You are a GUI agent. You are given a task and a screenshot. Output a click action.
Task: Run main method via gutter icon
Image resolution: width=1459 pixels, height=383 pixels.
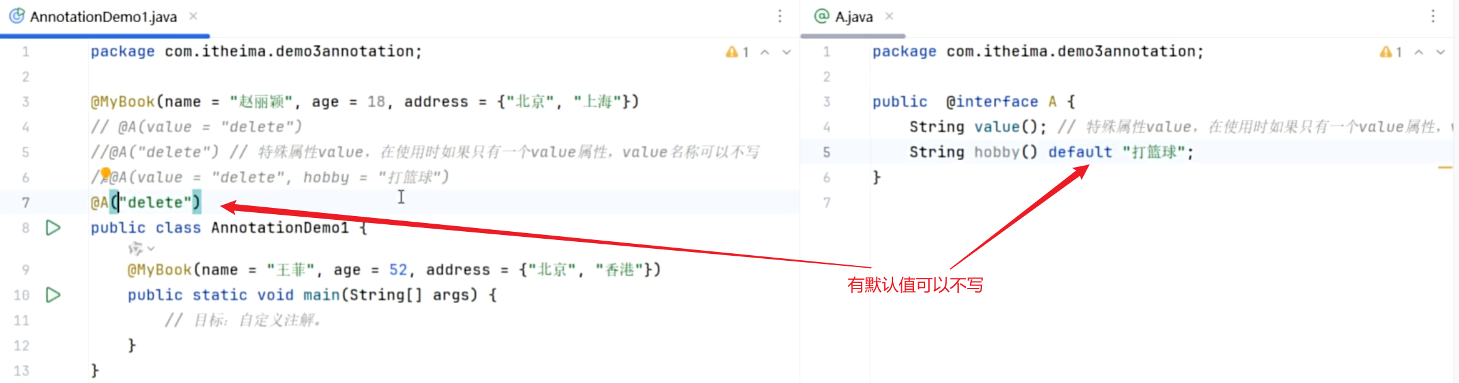(x=53, y=295)
